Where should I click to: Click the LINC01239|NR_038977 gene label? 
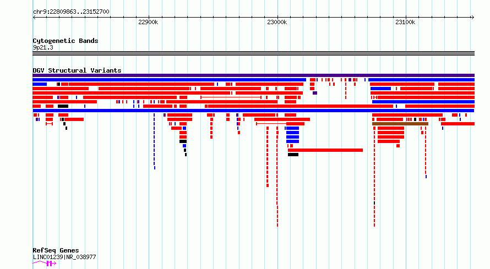coord(64,257)
